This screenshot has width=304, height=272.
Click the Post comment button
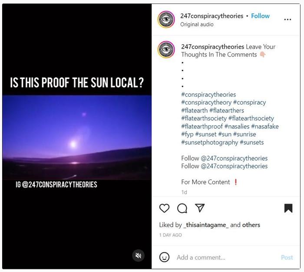point(287,257)
